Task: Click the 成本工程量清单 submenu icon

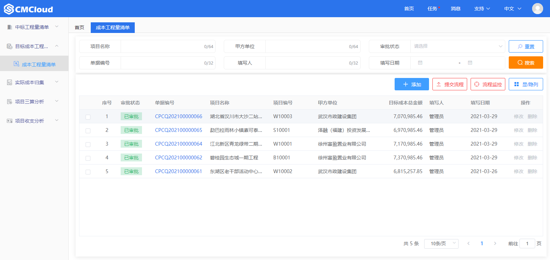Action: (16, 64)
